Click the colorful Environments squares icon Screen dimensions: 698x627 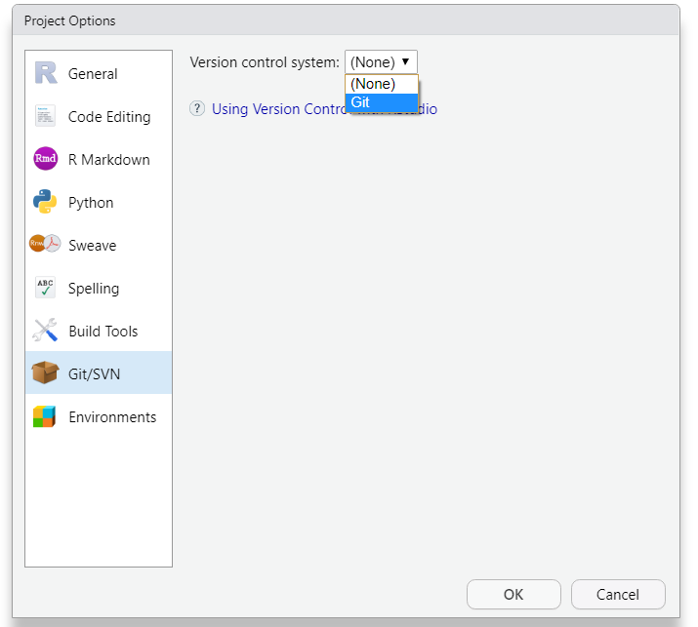click(45, 417)
